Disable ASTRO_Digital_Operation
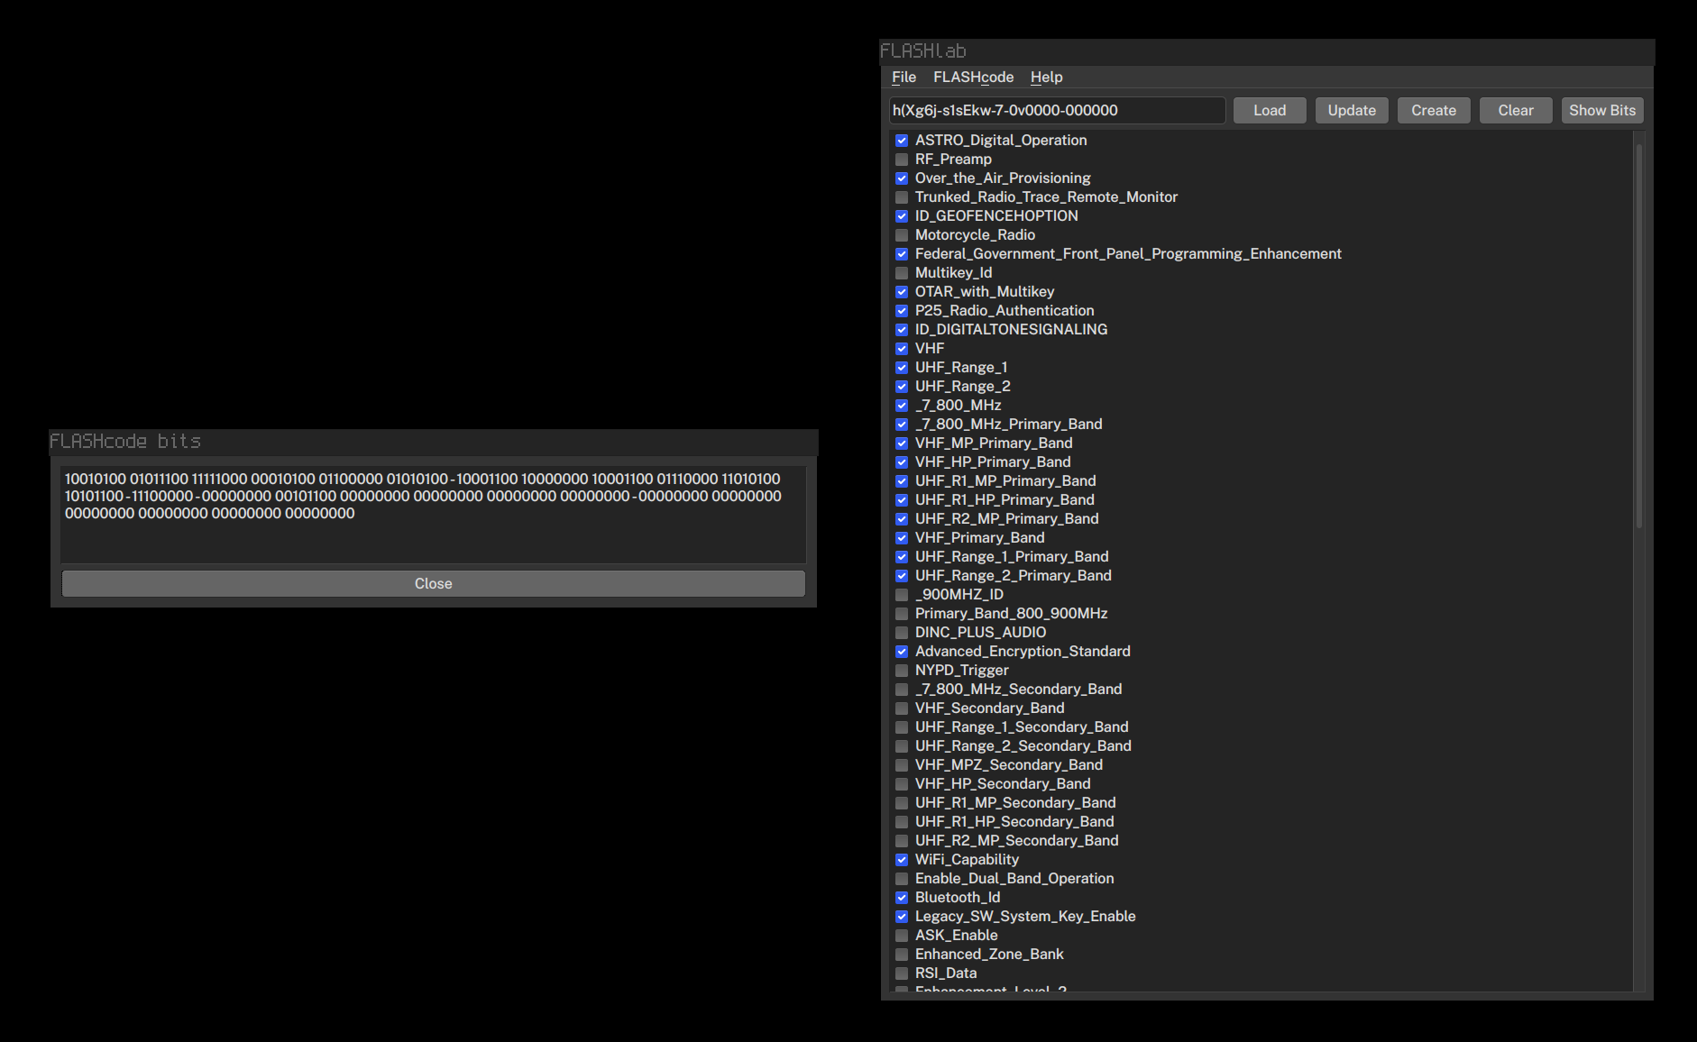Image resolution: width=1697 pixels, height=1042 pixels. [x=902, y=141]
